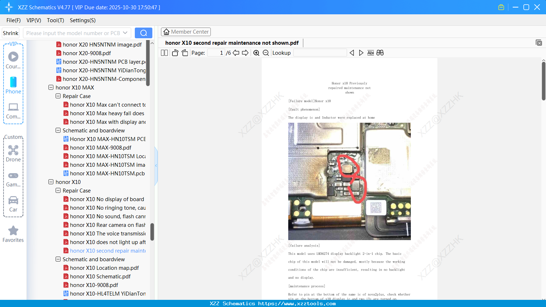Open honor X10 Max heavy fall case
The height and width of the screenshot is (307, 546).
104,113
